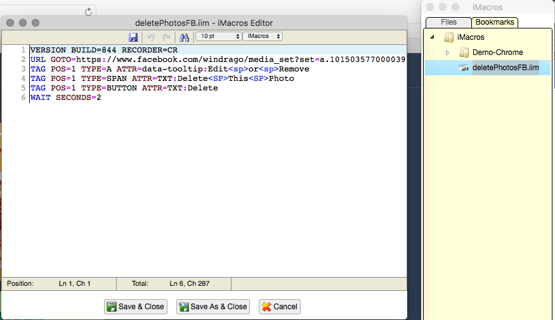Click the save floppy disk icon

(133, 37)
